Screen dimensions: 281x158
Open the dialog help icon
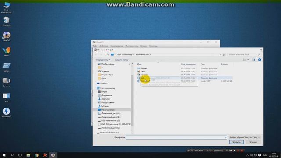(259, 60)
